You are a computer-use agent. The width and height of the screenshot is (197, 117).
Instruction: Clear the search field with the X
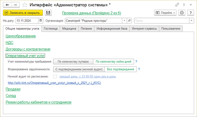coord(192,20)
